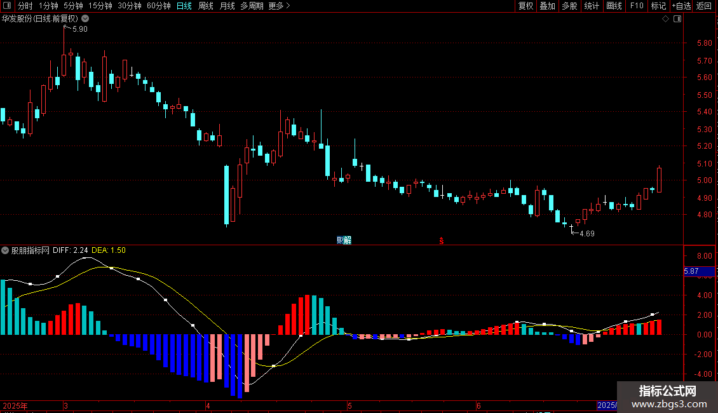Viewport: 718px width, 413px height.
Task: Expand the 更多 periods menu
Action: 280,6
